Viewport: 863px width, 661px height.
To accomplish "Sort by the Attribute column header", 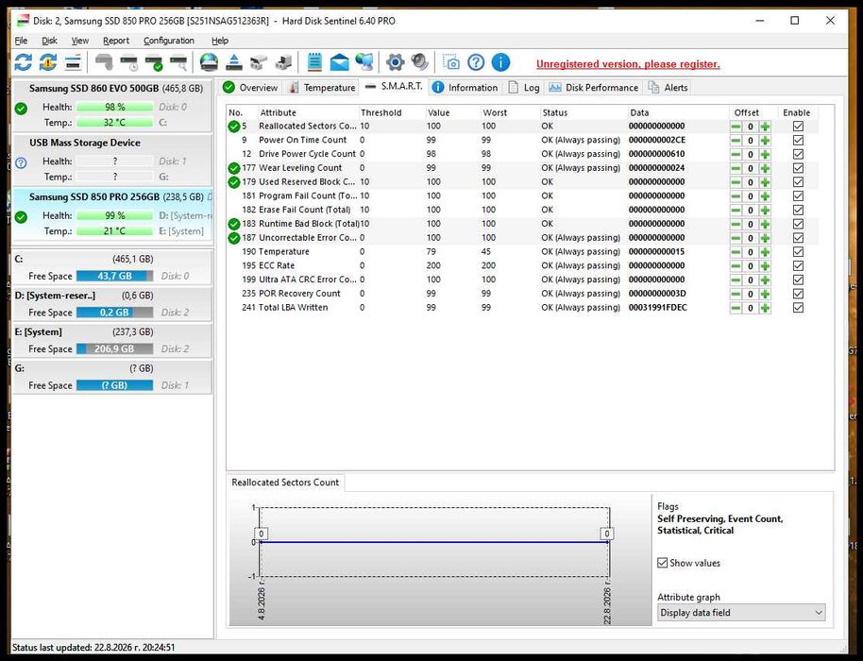I will tap(308, 112).
